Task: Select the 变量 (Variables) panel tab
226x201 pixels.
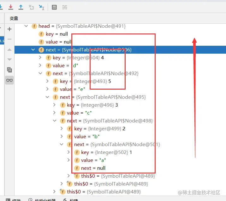Action: [14, 18]
